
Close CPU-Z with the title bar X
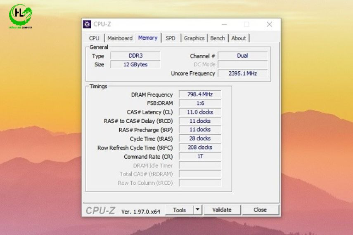click(269, 24)
